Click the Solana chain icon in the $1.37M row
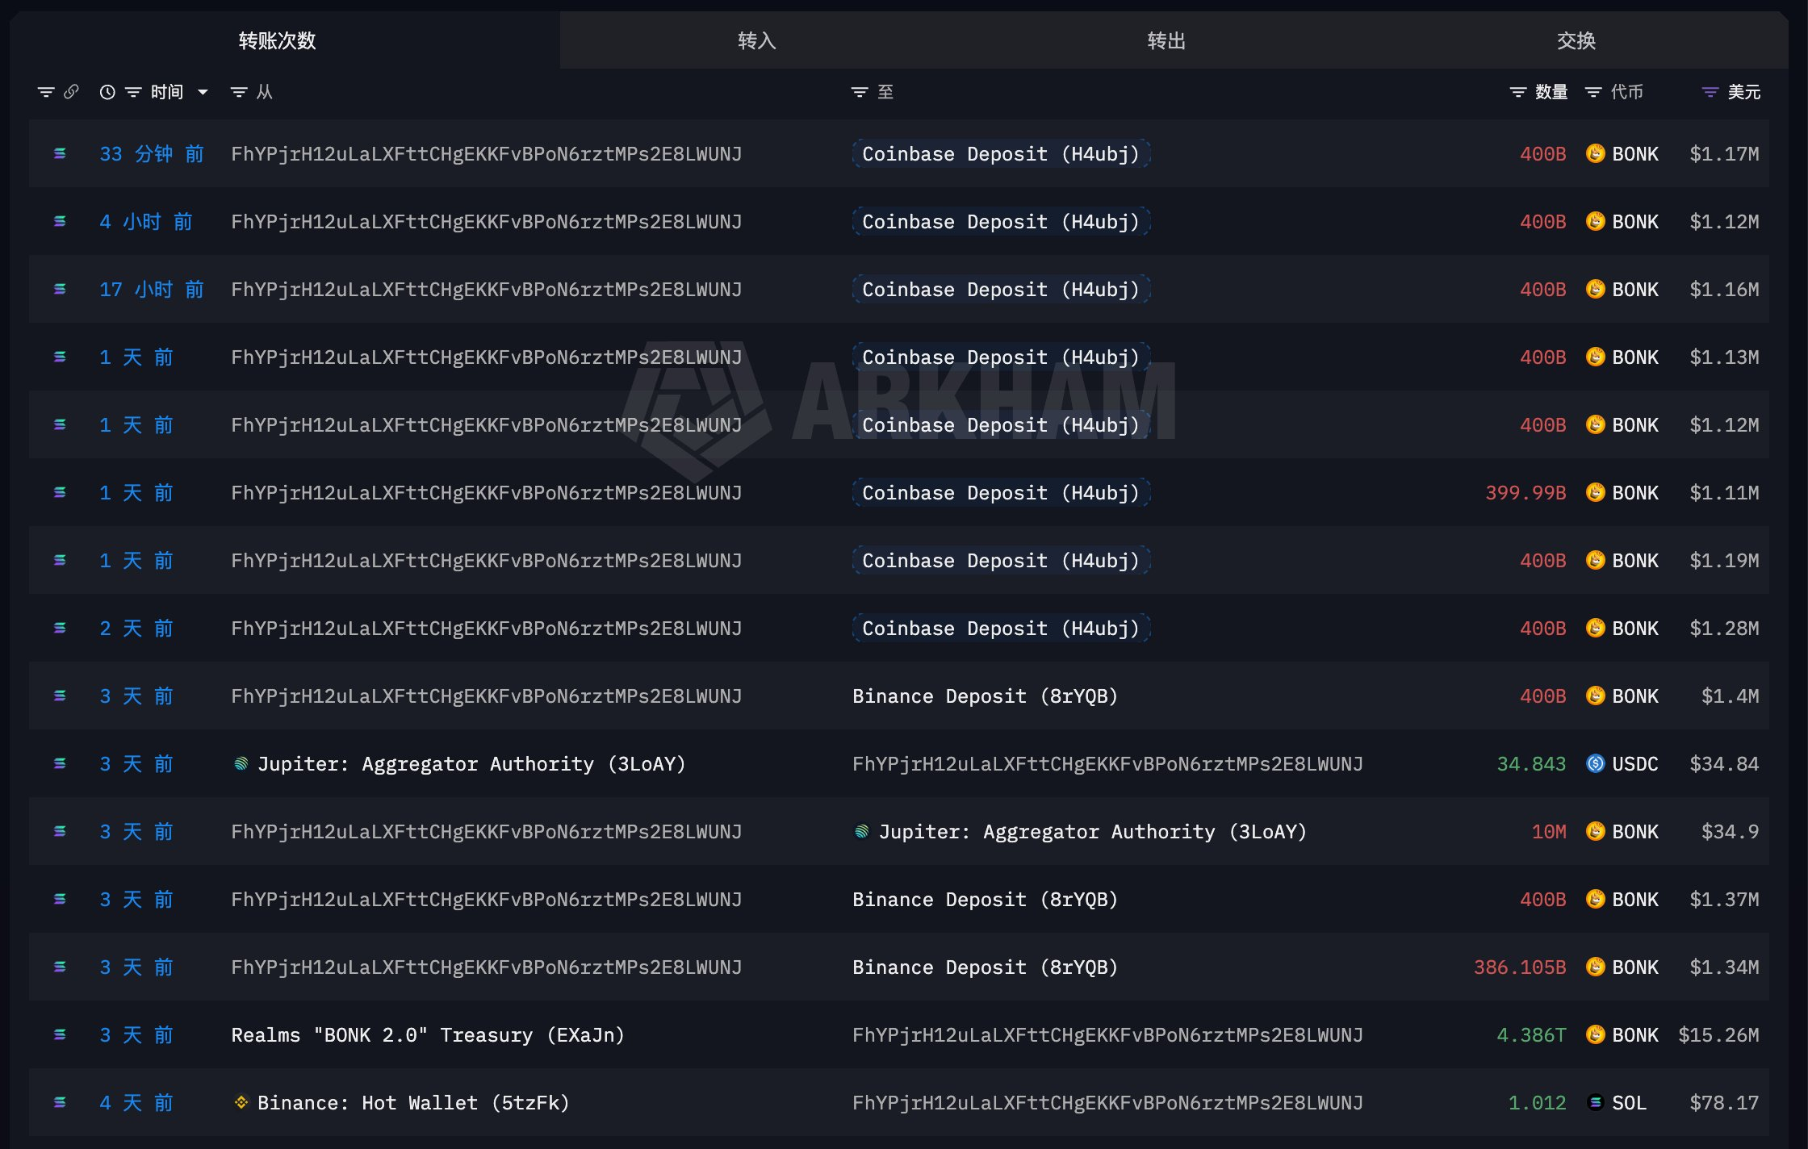 tap(60, 899)
